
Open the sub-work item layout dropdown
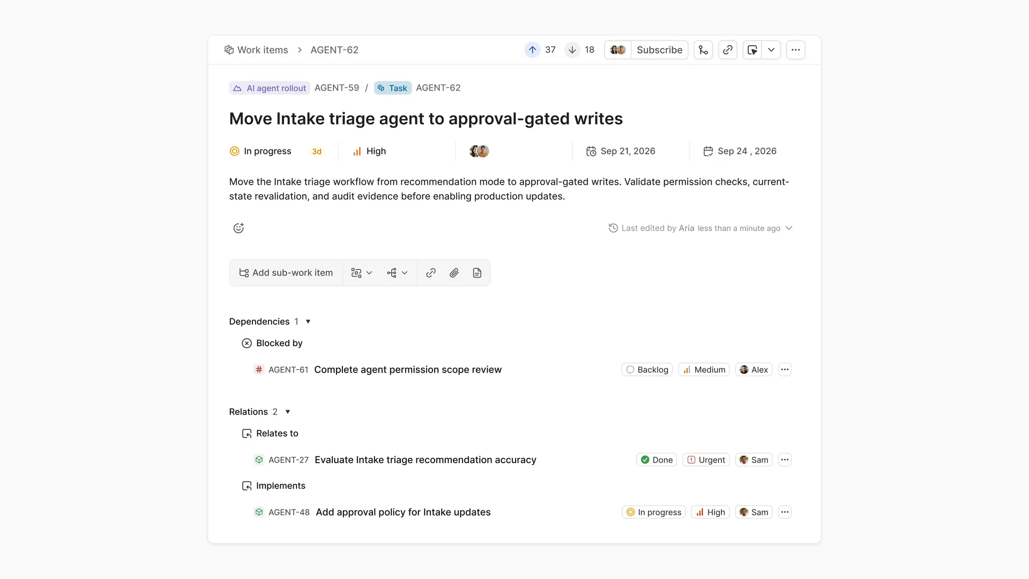(x=362, y=273)
